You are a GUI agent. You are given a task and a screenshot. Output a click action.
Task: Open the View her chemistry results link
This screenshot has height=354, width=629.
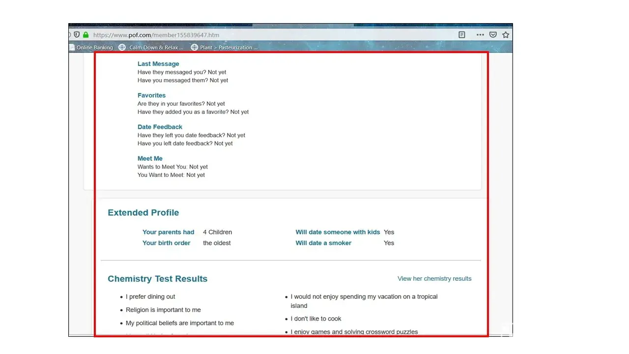(x=434, y=279)
